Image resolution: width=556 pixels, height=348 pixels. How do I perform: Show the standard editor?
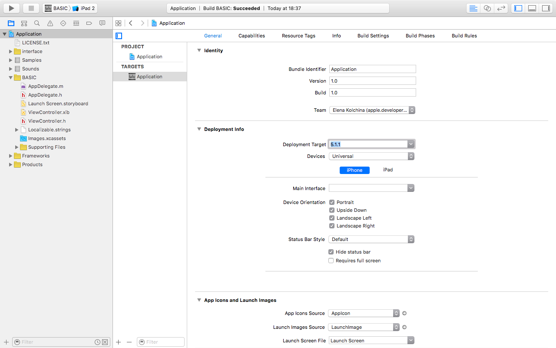(473, 8)
